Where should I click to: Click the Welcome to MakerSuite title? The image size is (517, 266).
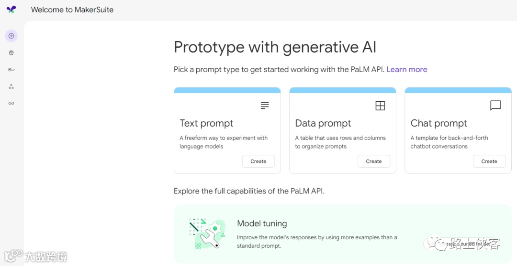click(x=72, y=10)
